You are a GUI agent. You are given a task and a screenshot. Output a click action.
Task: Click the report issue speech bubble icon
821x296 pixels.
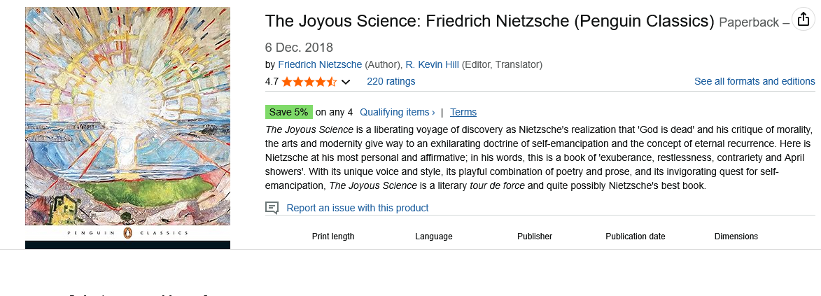pos(272,208)
